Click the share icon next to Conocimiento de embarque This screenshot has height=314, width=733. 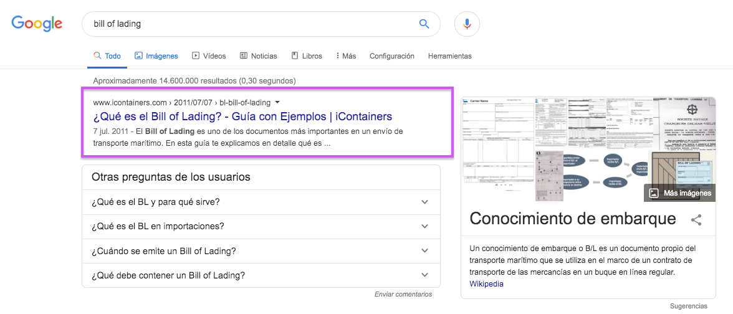pos(696,219)
